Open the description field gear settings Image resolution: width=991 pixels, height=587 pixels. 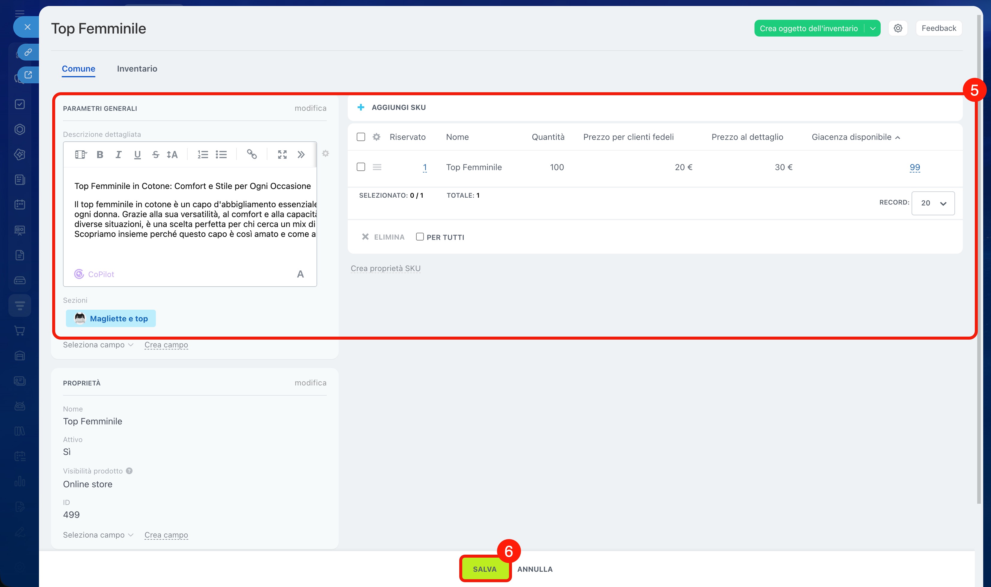(326, 153)
